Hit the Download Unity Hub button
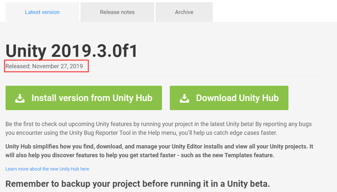This screenshot has width=337, height=192. tap(229, 98)
